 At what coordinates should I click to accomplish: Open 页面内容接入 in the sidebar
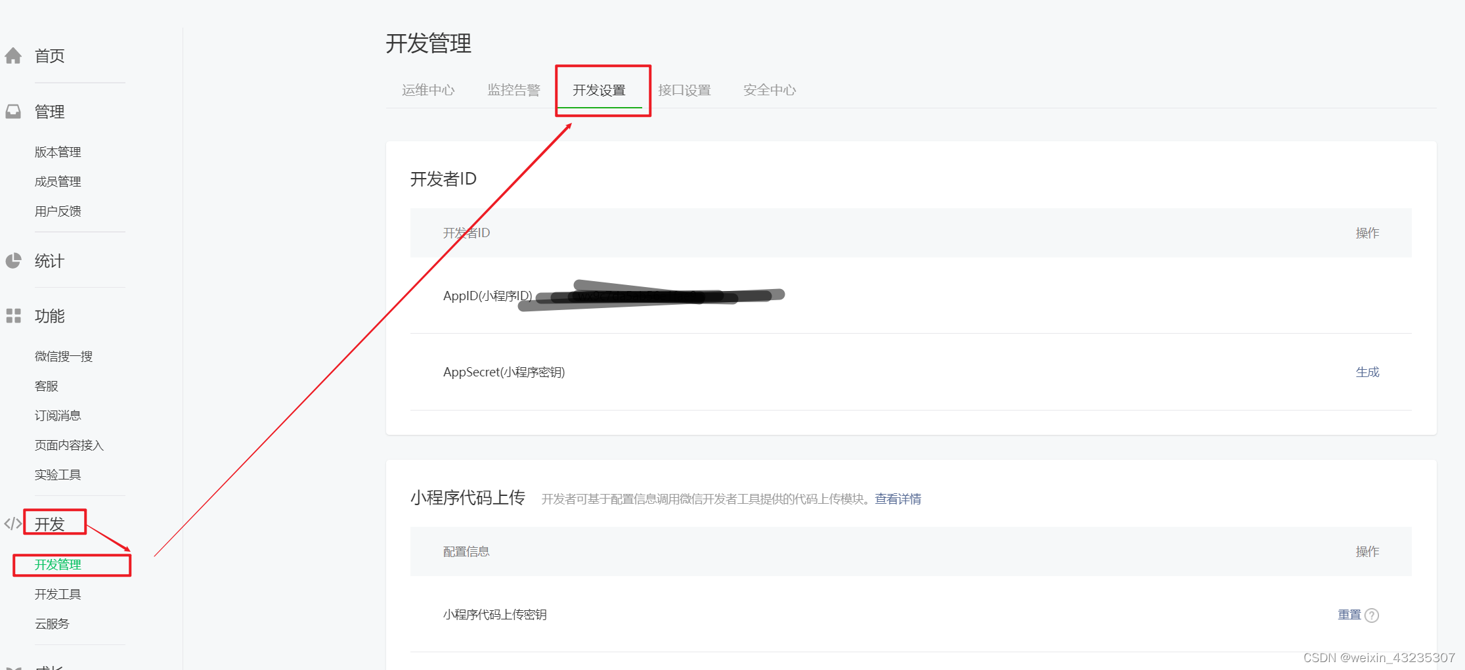click(69, 445)
